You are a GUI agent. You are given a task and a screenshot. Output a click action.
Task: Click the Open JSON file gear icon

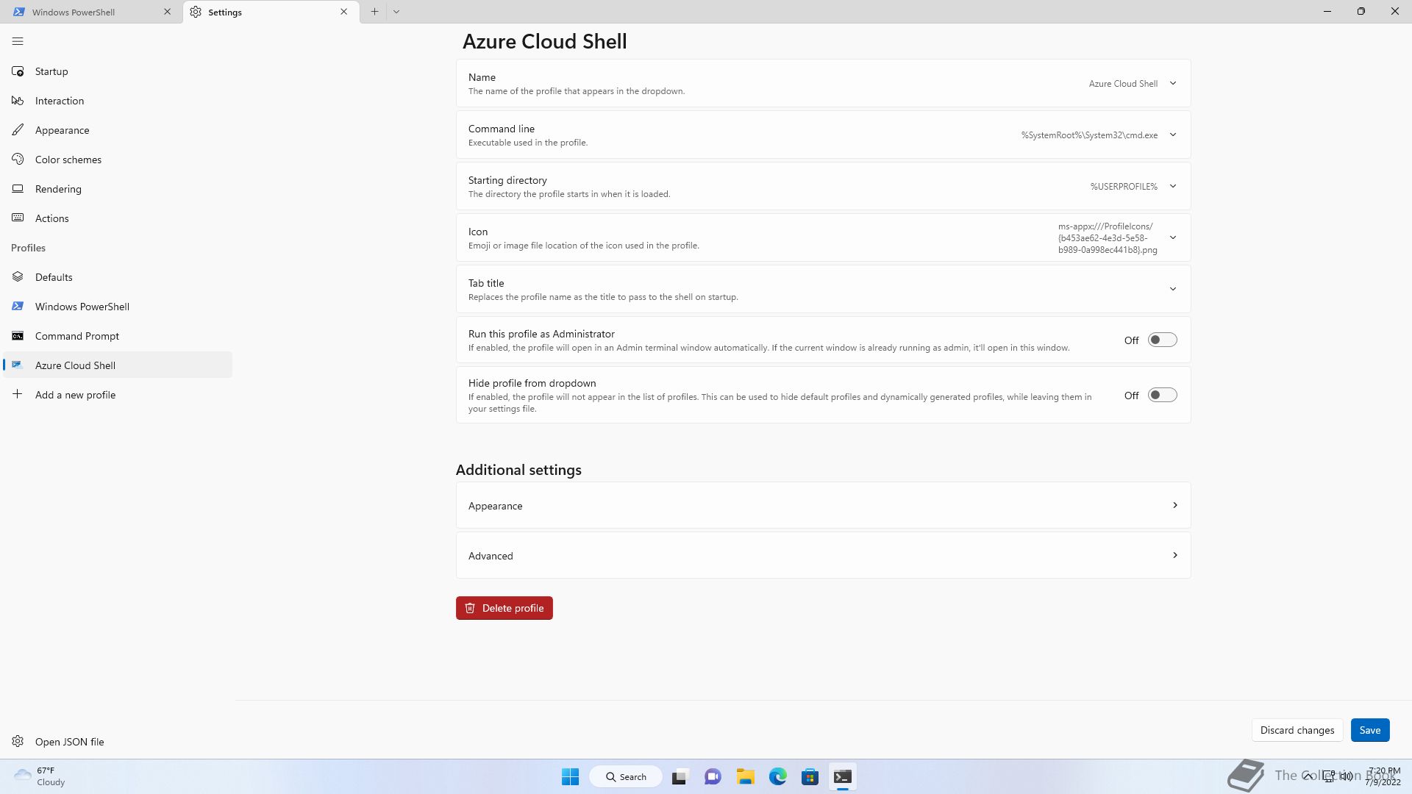coord(18,742)
